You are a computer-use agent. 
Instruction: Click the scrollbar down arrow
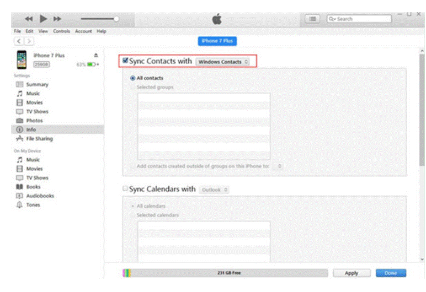coord(422,259)
